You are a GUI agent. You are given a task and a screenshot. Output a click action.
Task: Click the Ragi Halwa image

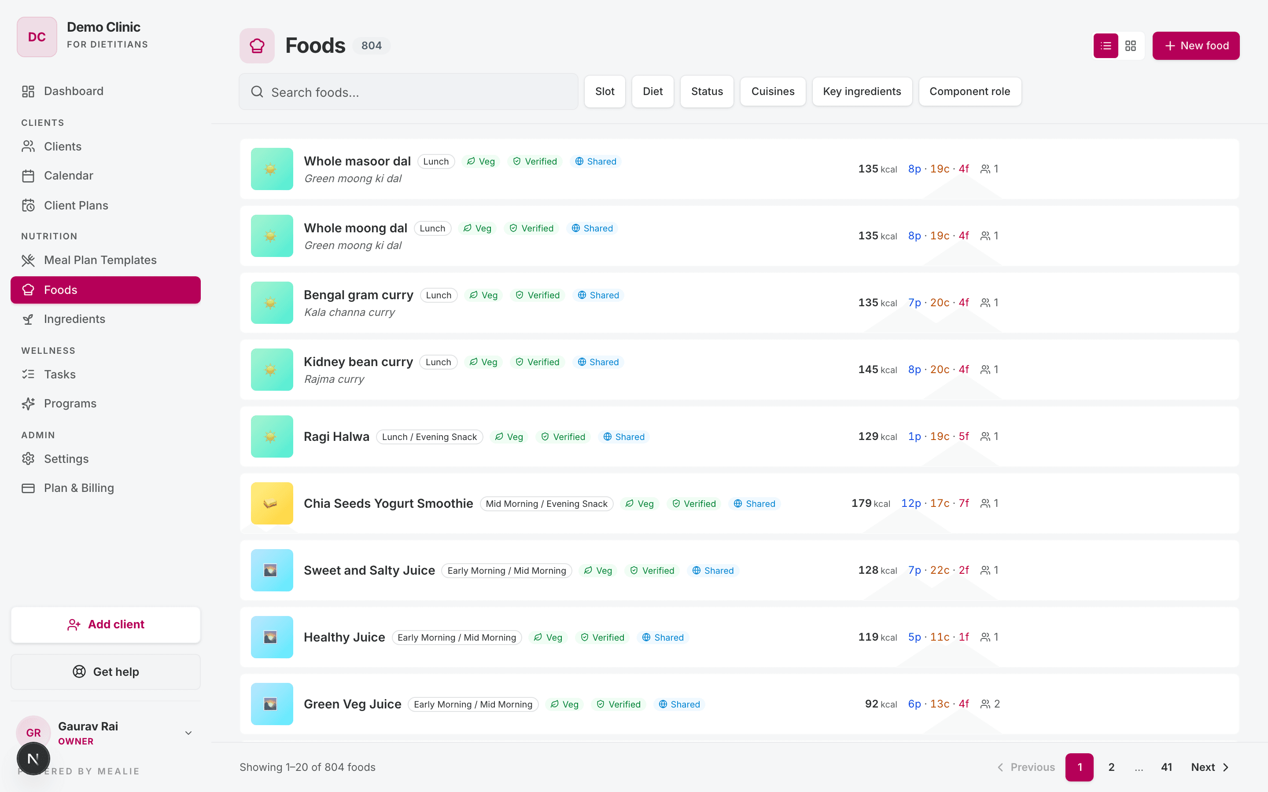pos(272,436)
